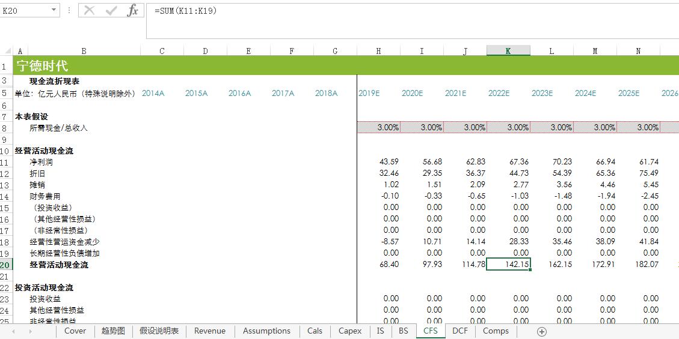Add a new sheet with plus button
The image size is (679, 339).
[x=542, y=332]
